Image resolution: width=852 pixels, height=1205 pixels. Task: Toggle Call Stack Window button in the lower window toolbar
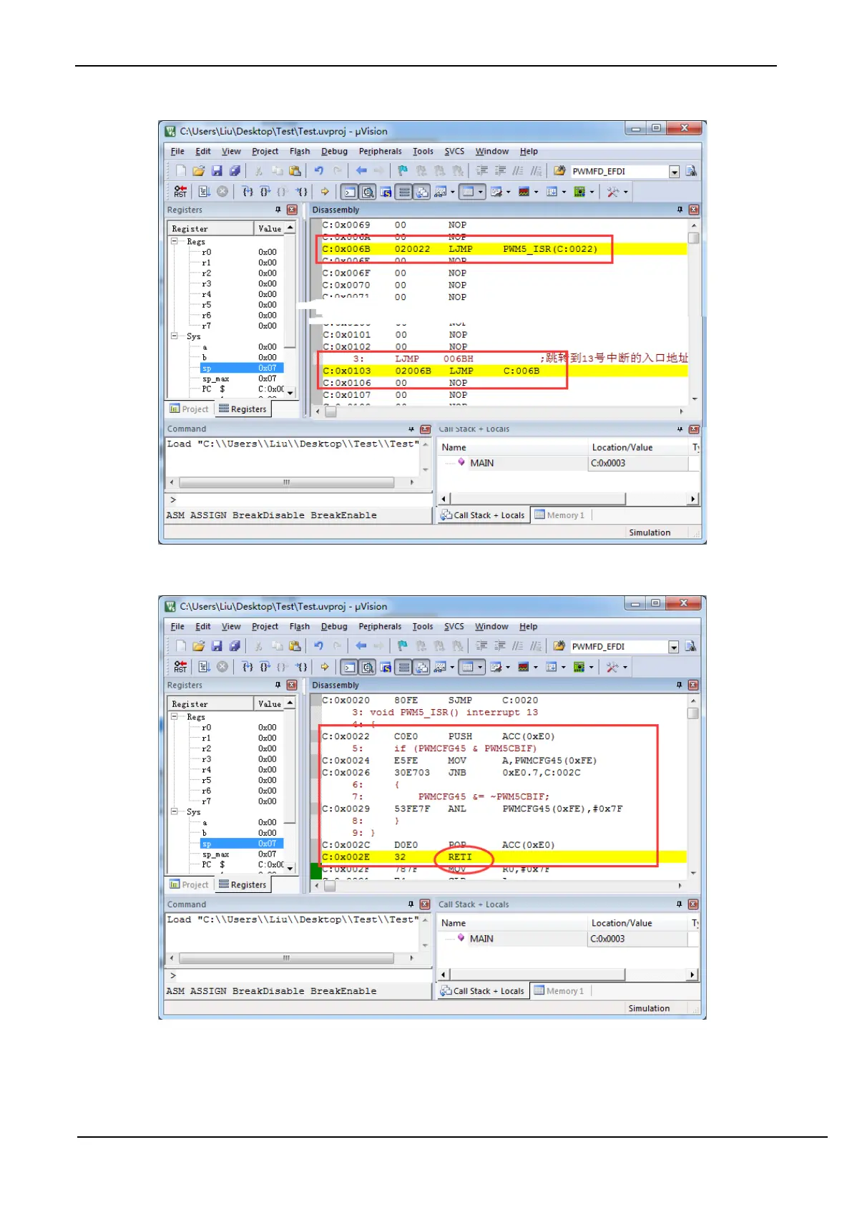(x=422, y=667)
